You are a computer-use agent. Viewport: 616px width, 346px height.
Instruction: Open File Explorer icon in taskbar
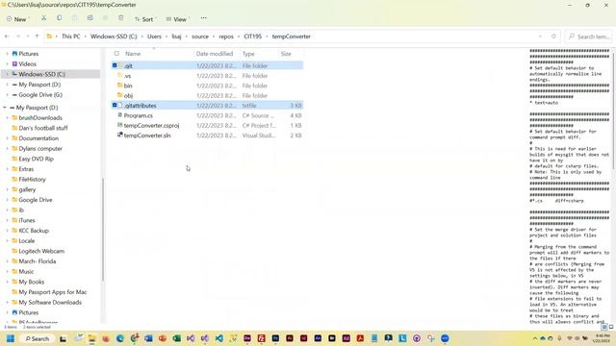[x=92, y=338]
